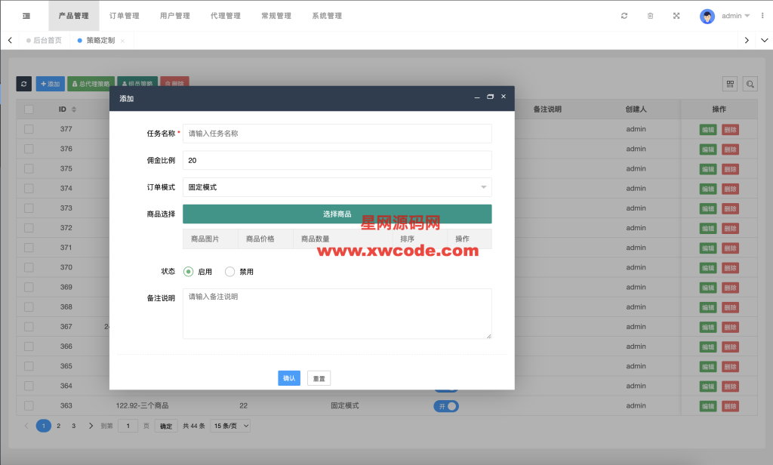Viewport: 773px width, 465px height.
Task: Open the 订单模式 dropdown
Action: [337, 187]
